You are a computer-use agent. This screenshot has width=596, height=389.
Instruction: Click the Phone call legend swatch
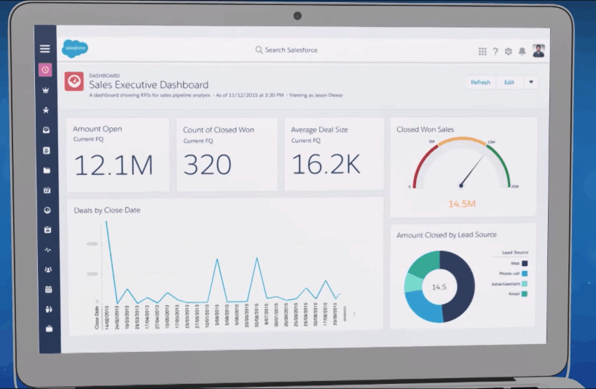525,273
